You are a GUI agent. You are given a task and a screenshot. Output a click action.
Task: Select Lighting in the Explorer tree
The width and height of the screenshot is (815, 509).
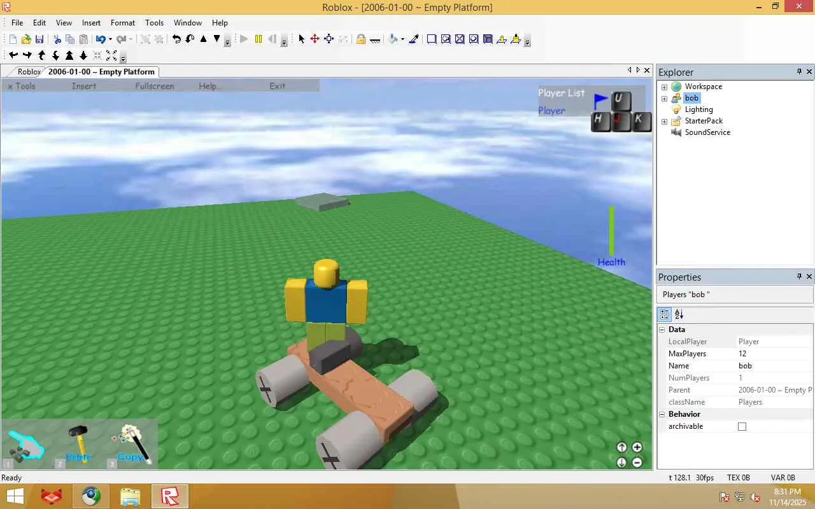click(698, 110)
